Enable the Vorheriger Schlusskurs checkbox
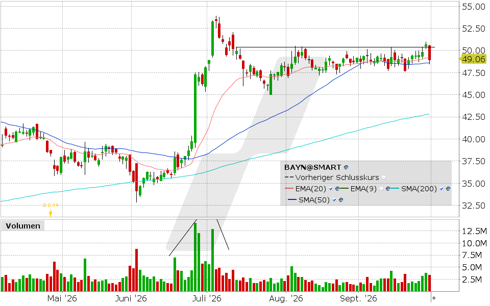Image resolution: width=490 pixels, height=306 pixels. [384, 177]
